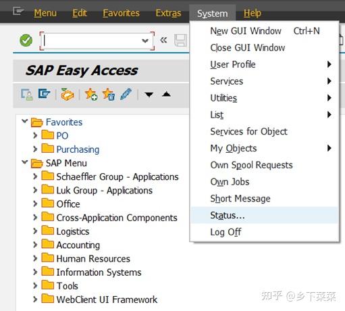Image resolution: width=345 pixels, height=311 pixels.
Task: Open the transaction command field dropdown
Action: [145, 41]
